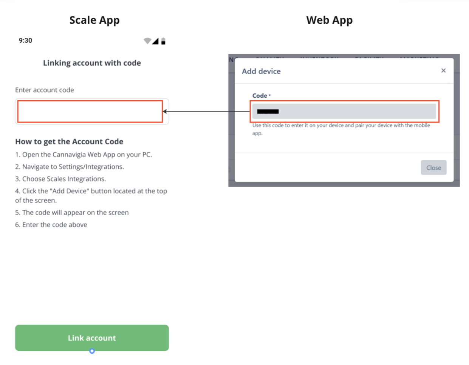469x365 pixels.
Task: Click the Code label above the field
Action: click(260, 96)
